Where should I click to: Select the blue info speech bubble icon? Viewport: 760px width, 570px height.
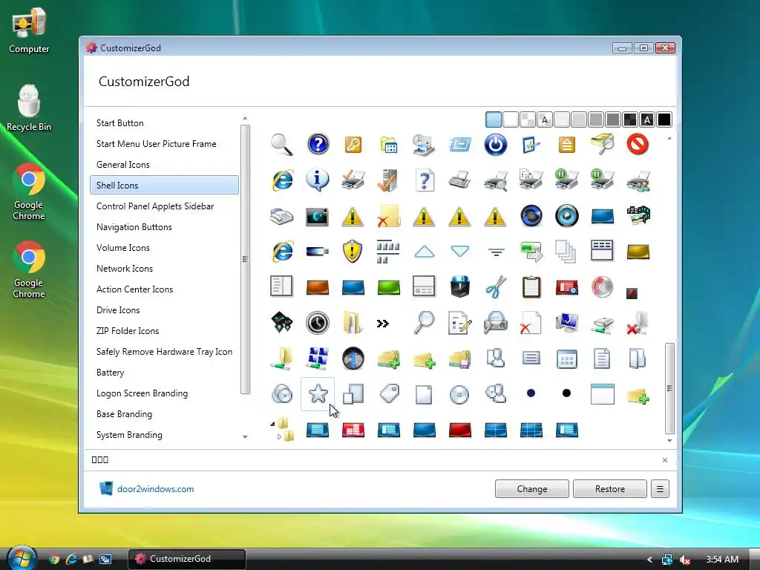click(x=318, y=180)
